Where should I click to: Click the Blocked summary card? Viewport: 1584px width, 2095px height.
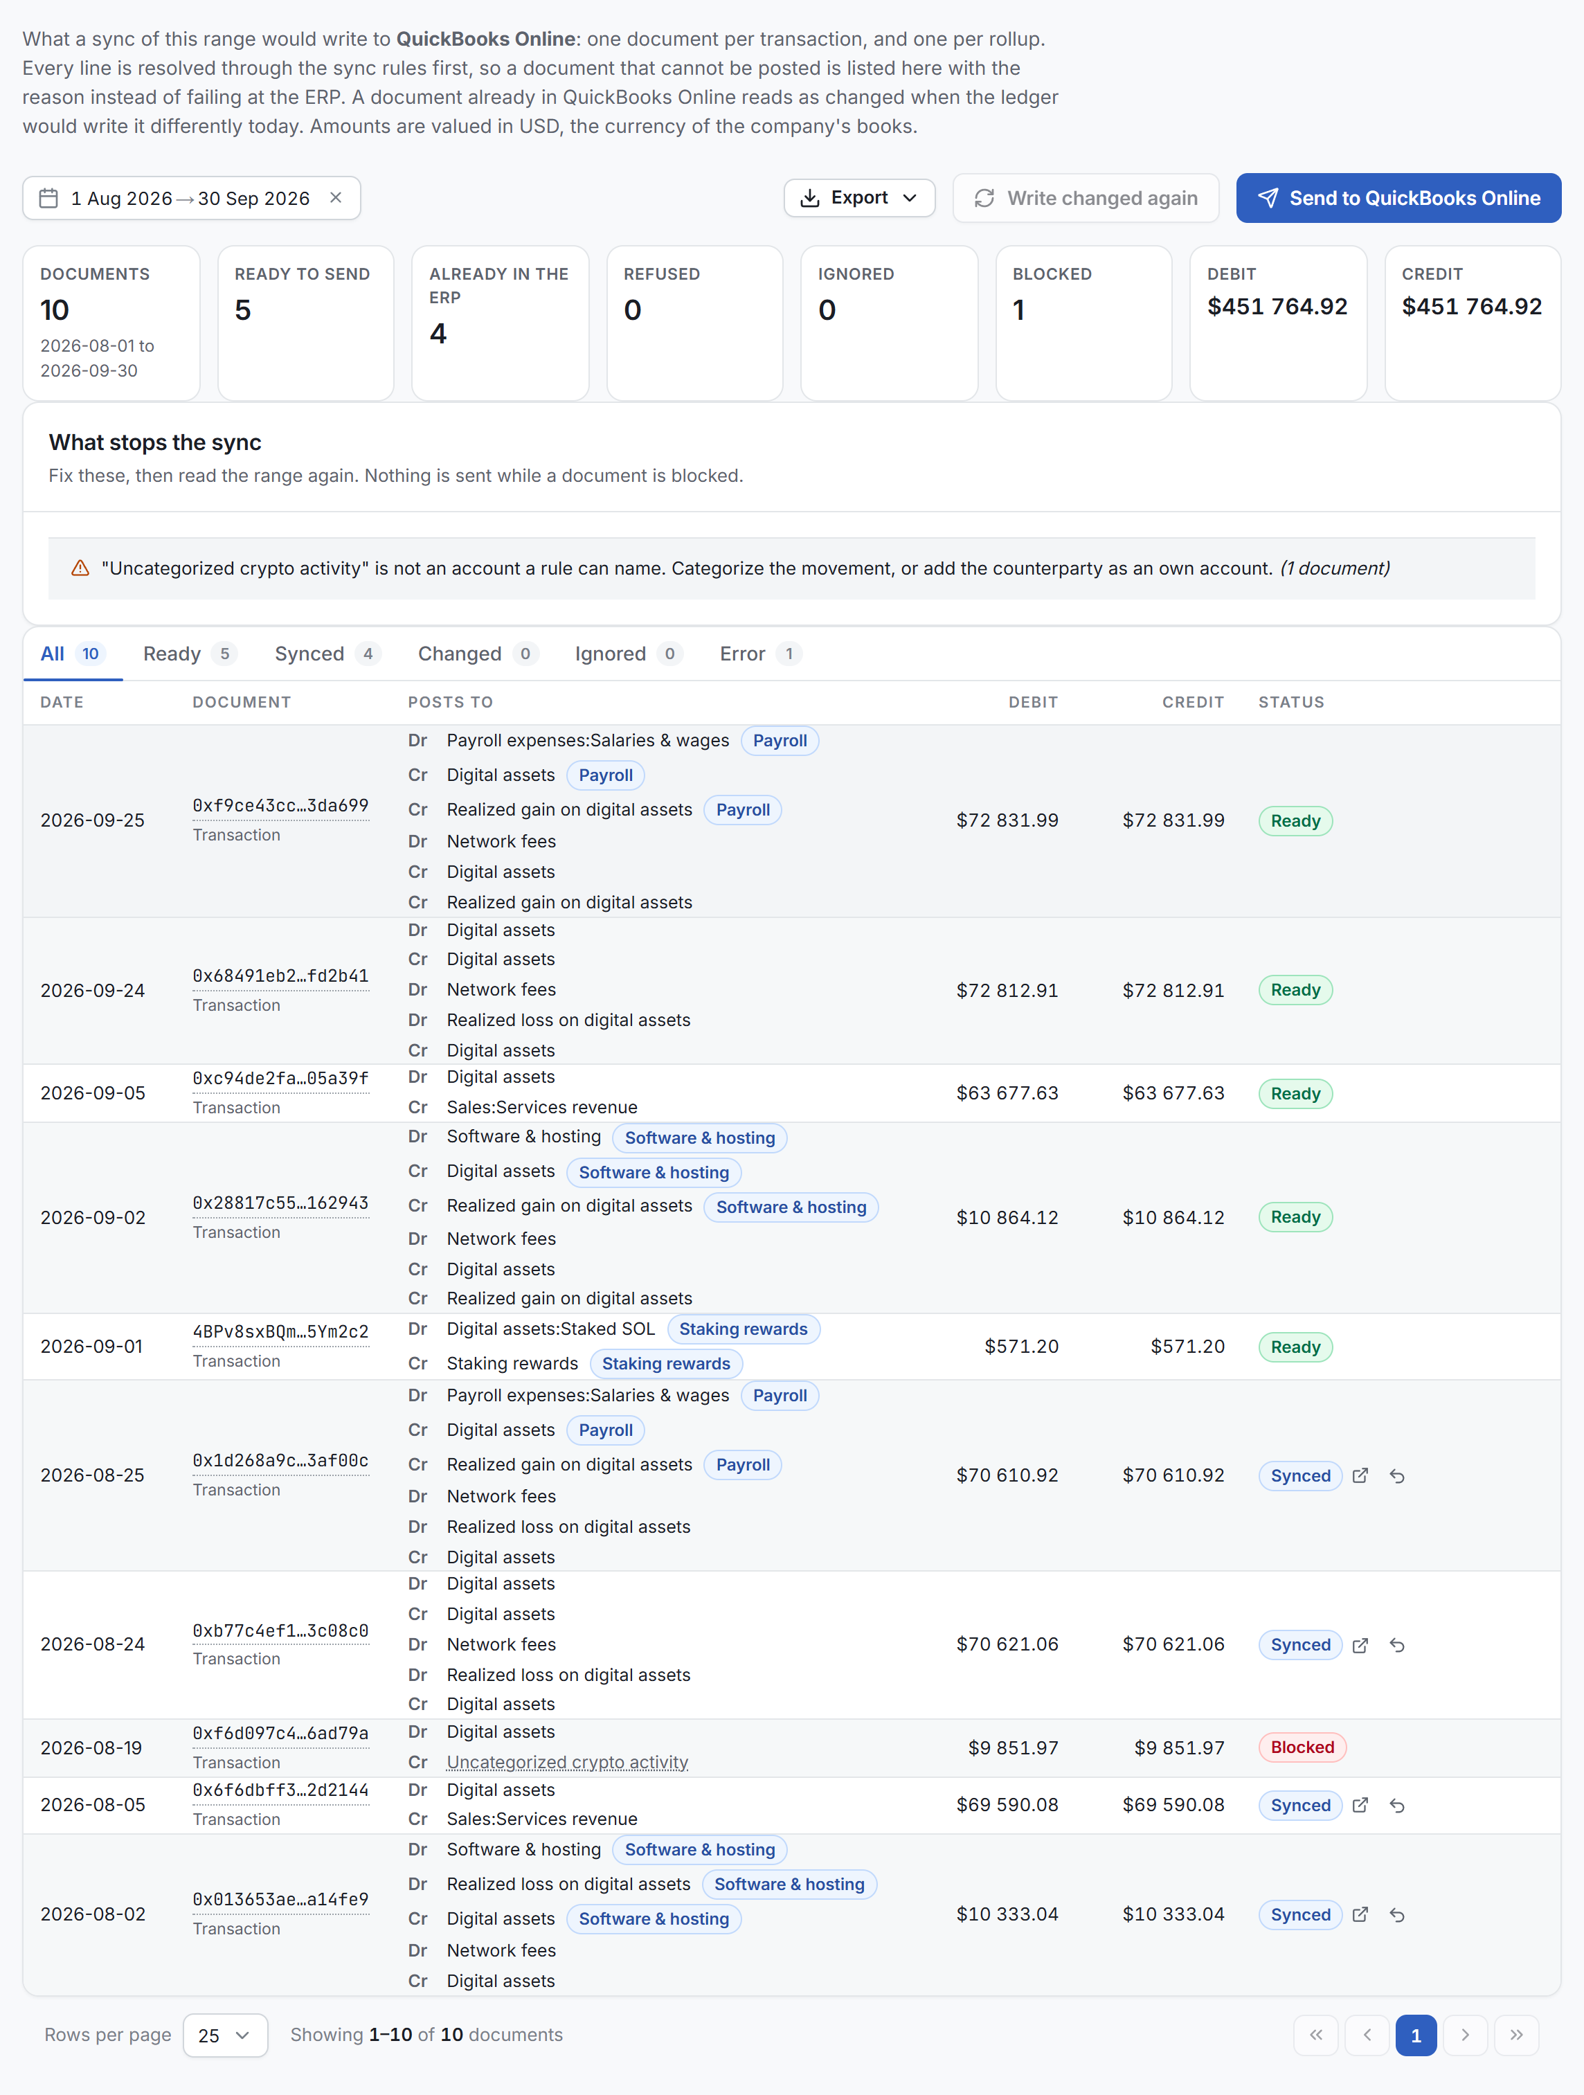pyautogui.click(x=1083, y=323)
